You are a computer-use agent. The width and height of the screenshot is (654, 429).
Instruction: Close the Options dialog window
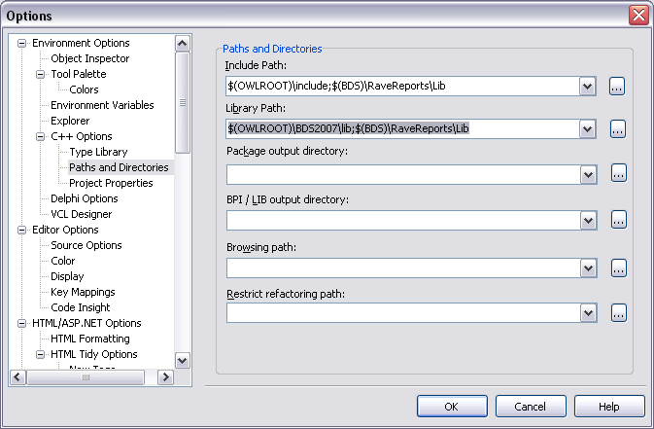638,16
